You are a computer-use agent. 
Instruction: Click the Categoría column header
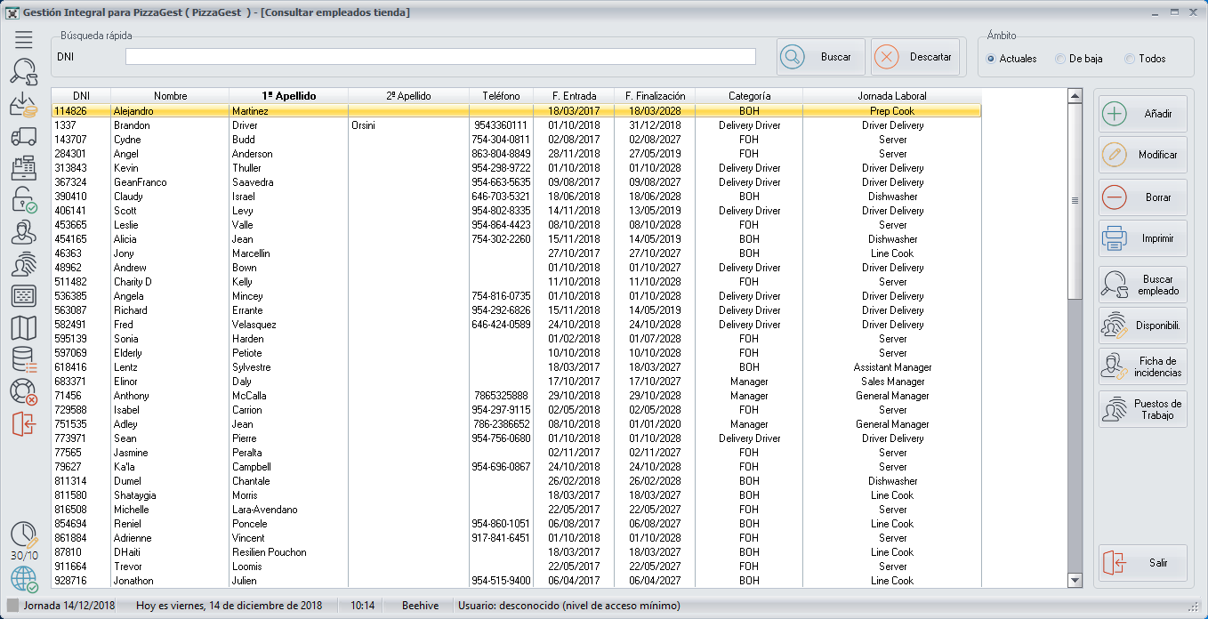(x=749, y=96)
